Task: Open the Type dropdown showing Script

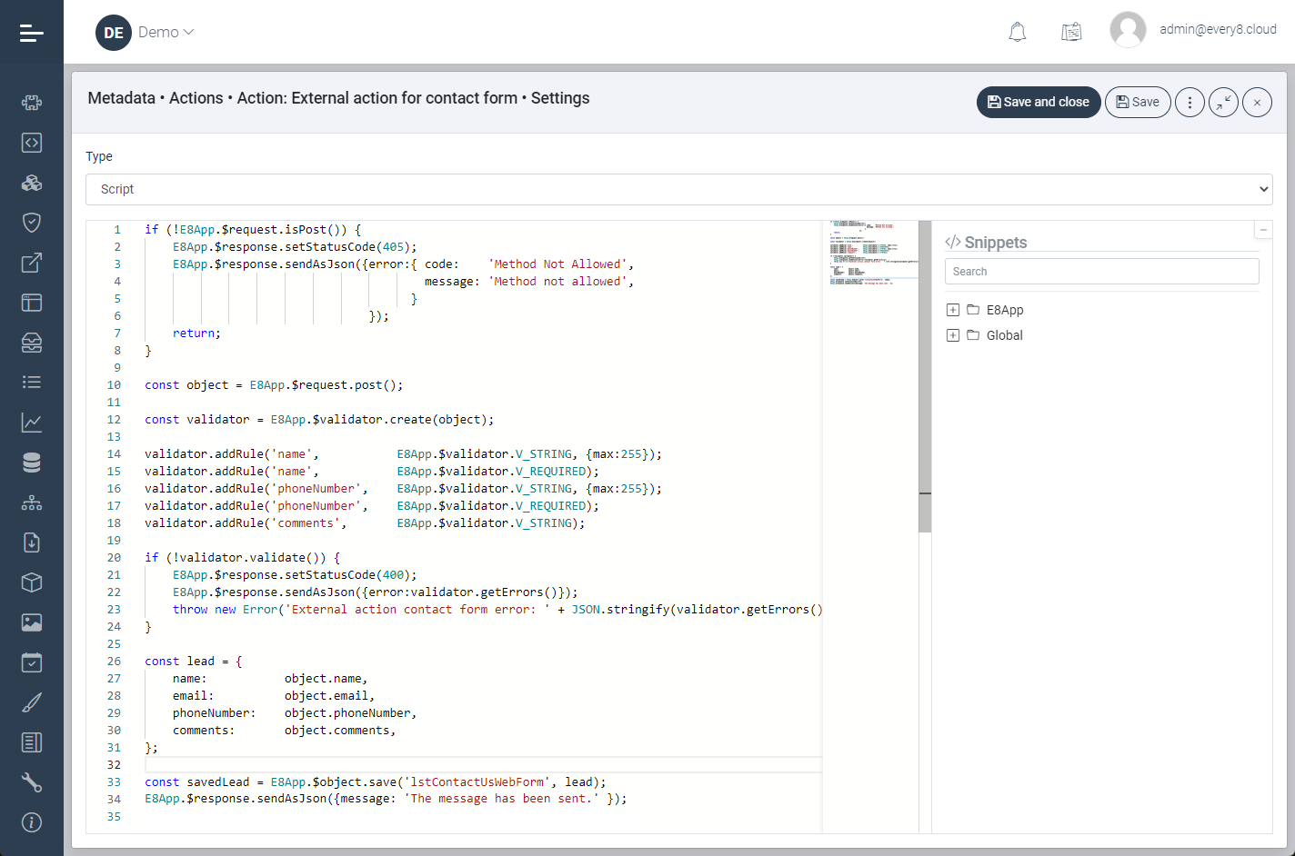Action: (678, 189)
